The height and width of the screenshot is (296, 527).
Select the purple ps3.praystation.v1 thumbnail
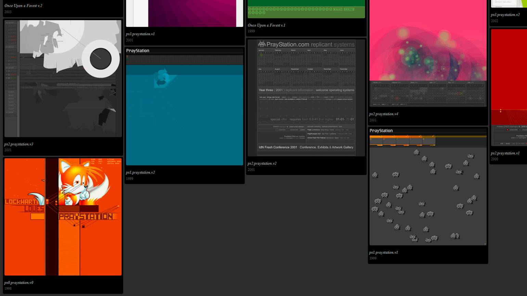(184, 13)
